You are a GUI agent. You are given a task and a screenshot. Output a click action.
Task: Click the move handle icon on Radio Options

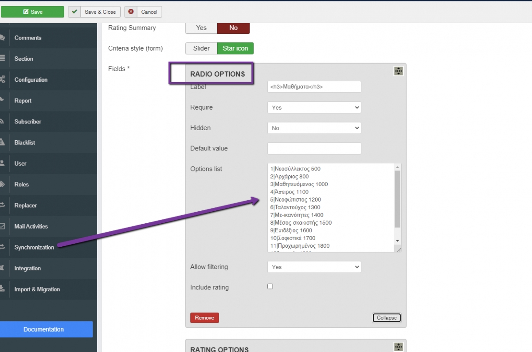click(398, 71)
